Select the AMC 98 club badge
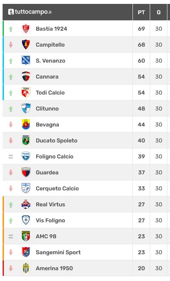The image size is (170, 281). (x=26, y=236)
